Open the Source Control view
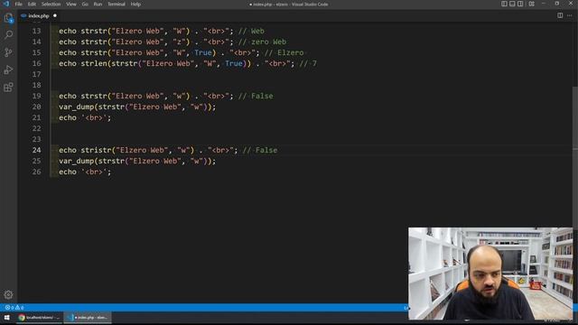Image resolution: width=578 pixels, height=325 pixels. pos(8,52)
